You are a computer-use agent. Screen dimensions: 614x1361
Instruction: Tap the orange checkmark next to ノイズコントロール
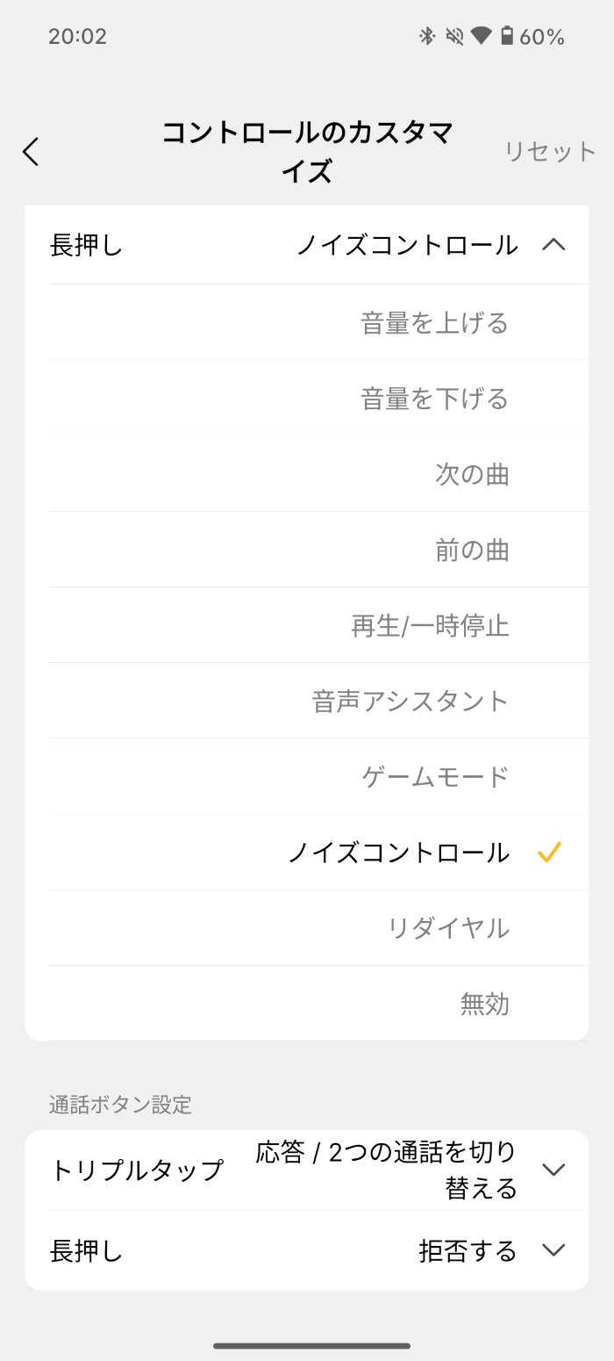pyautogui.click(x=550, y=852)
